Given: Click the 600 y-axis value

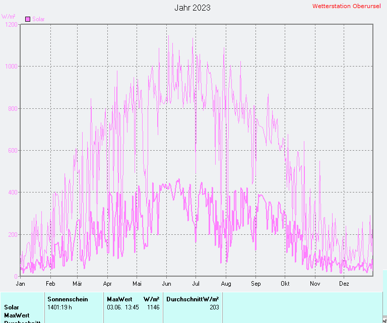Looking at the screenshot, I should pos(13,151).
